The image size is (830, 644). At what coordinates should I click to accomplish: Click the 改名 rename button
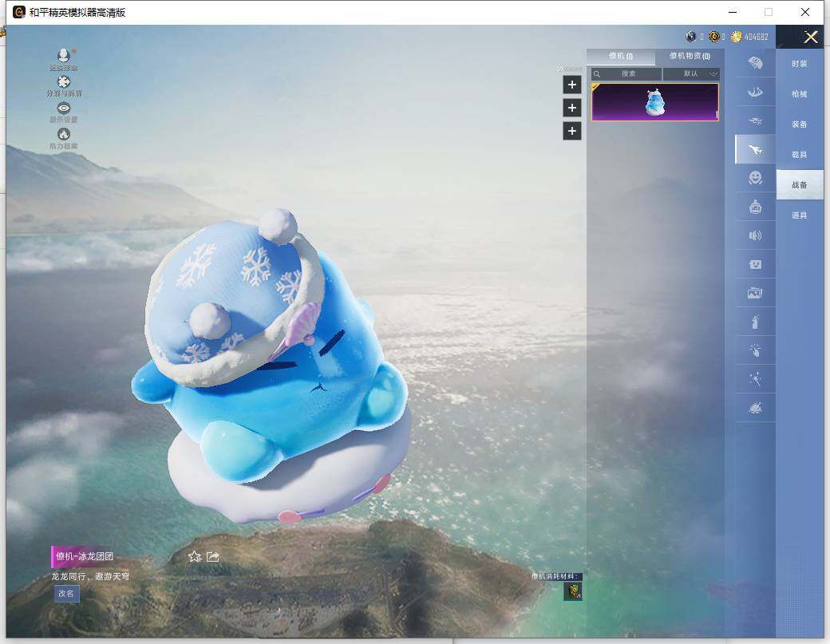point(66,593)
